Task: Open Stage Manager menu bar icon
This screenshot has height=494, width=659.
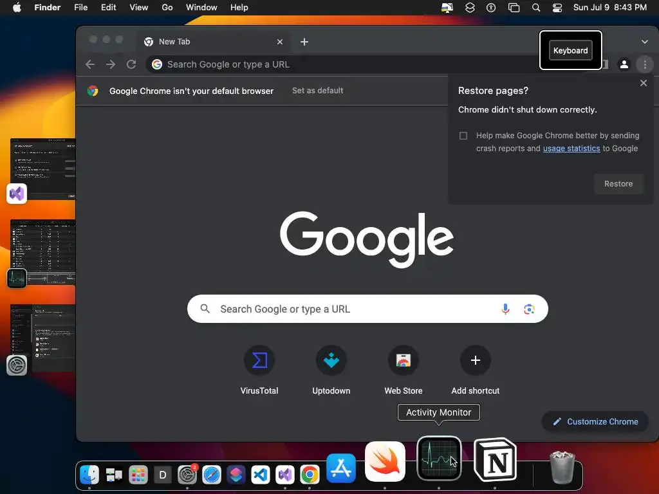Action: coord(514,7)
